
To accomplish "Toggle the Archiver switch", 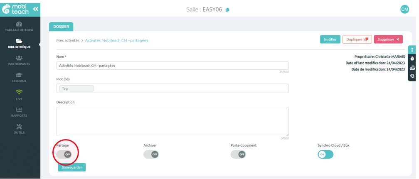I will (x=151, y=154).
